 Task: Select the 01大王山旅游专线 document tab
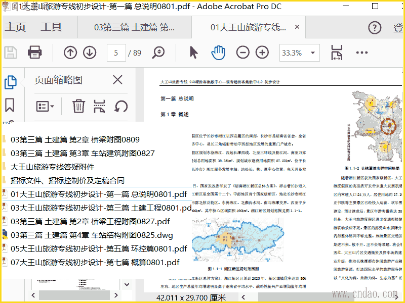(x=248, y=27)
